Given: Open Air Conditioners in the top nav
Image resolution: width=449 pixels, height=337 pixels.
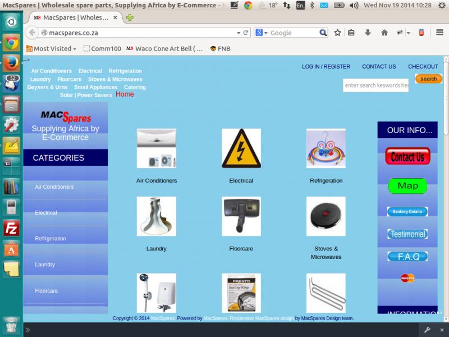Looking at the screenshot, I should point(52,71).
